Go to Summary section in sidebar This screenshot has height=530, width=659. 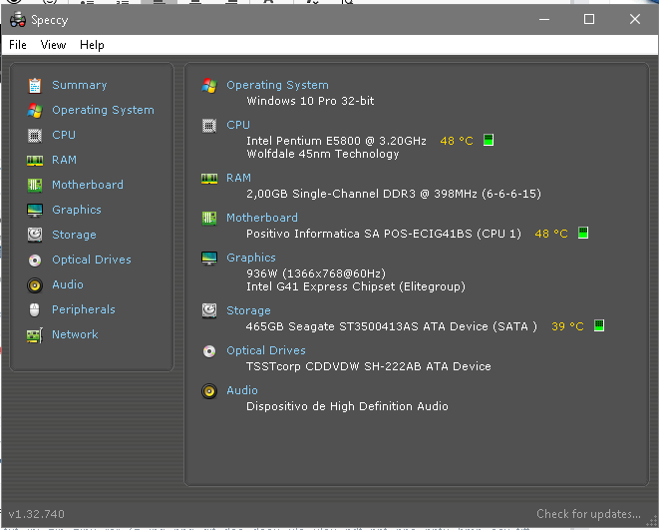click(80, 85)
